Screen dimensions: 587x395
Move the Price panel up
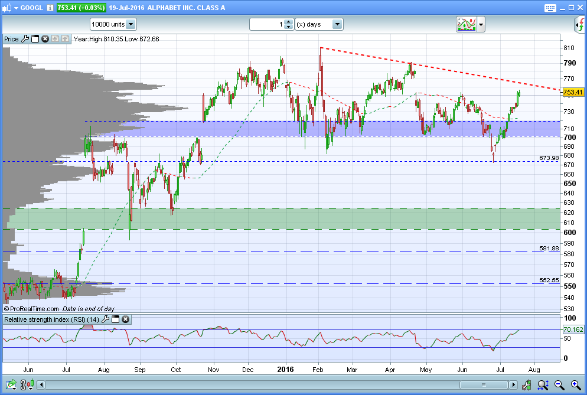tap(65, 38)
